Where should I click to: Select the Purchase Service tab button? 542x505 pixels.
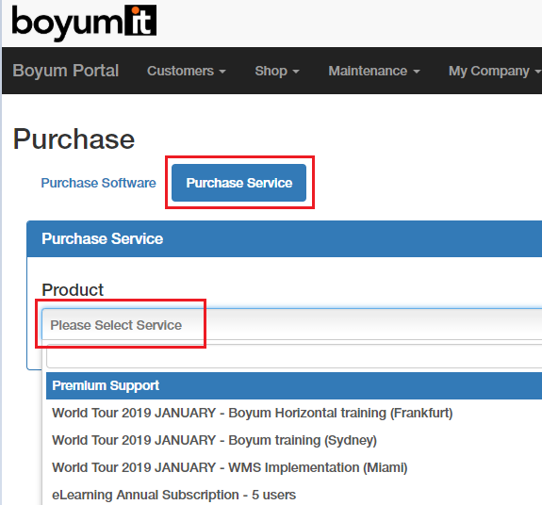click(238, 183)
